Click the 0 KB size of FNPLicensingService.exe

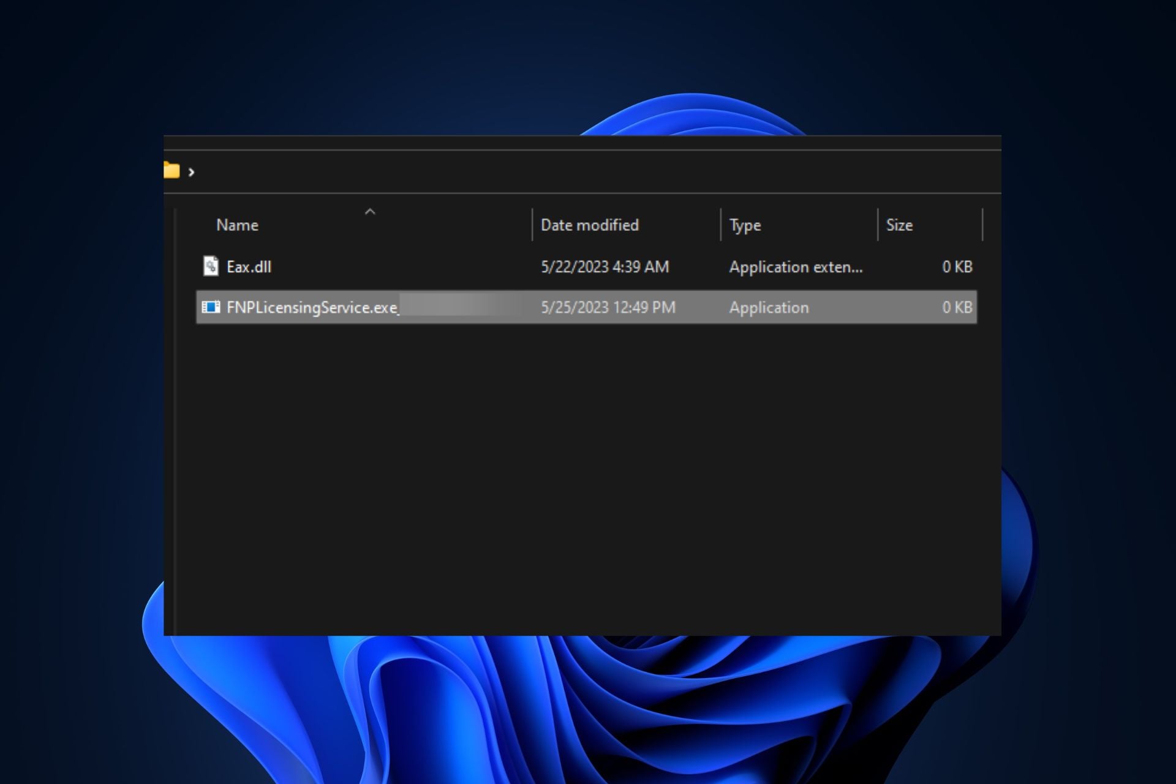957,307
